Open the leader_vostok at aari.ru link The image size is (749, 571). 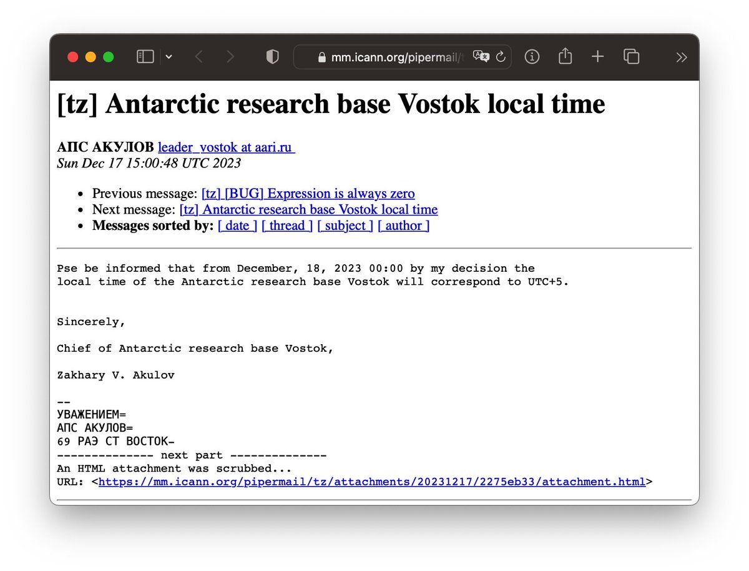tap(226, 147)
